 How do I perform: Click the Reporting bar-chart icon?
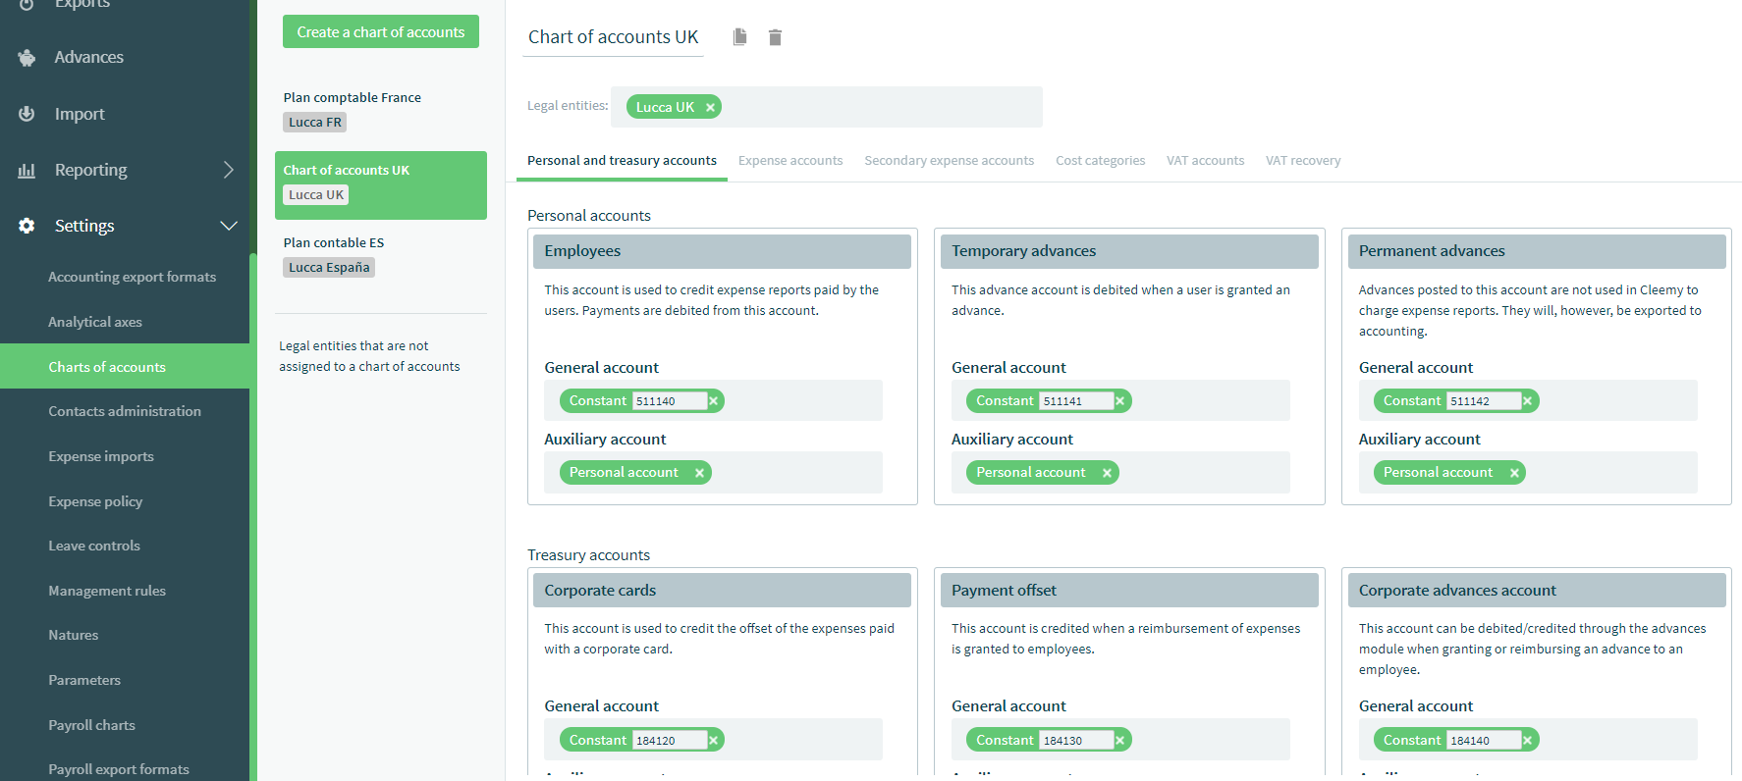27,171
